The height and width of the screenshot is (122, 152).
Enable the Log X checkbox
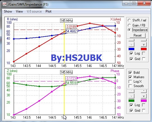click(x=130, y=82)
